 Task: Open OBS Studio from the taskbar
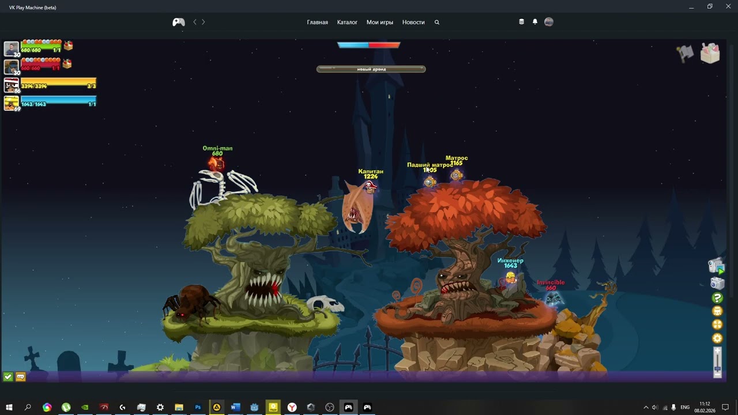(x=330, y=408)
